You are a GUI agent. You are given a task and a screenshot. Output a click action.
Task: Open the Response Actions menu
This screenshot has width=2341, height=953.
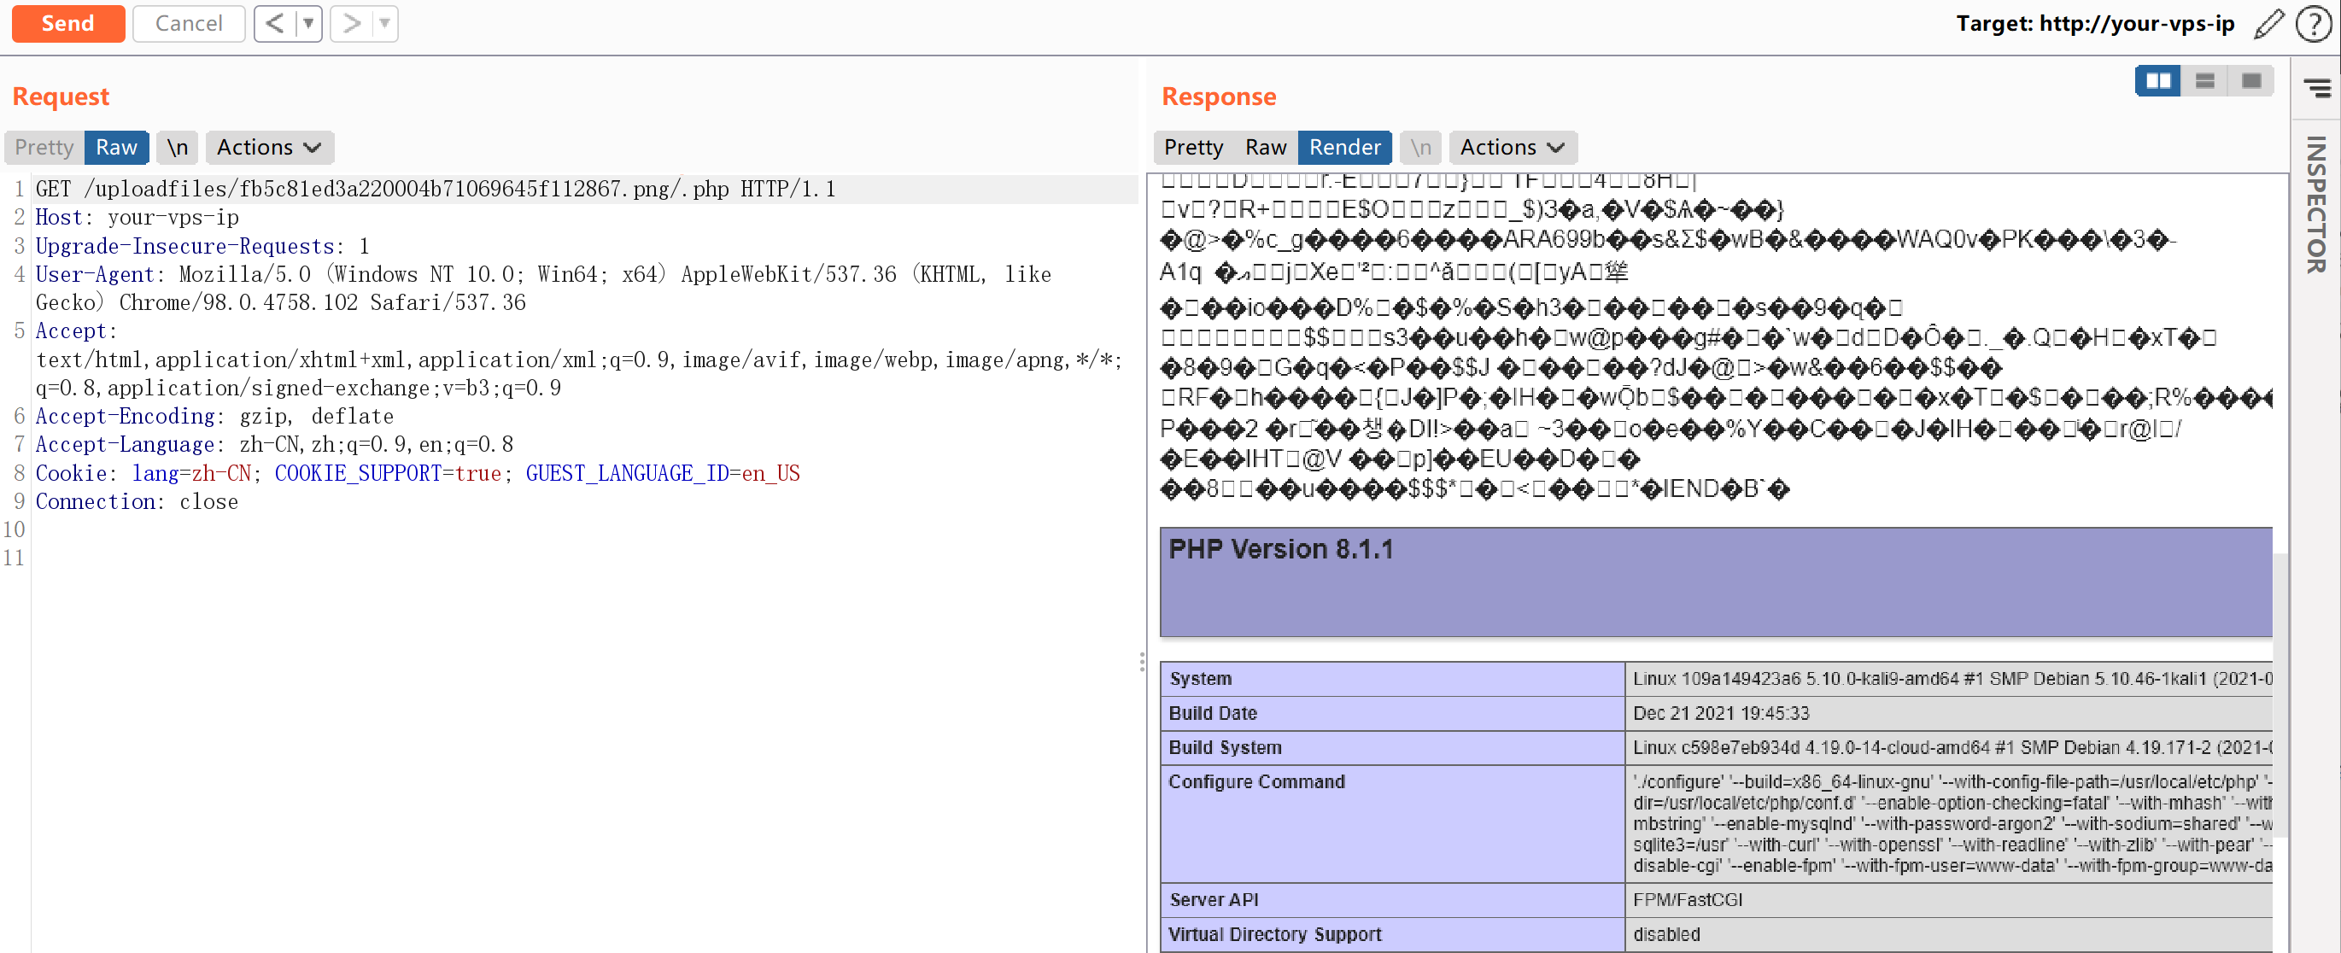tap(1512, 147)
